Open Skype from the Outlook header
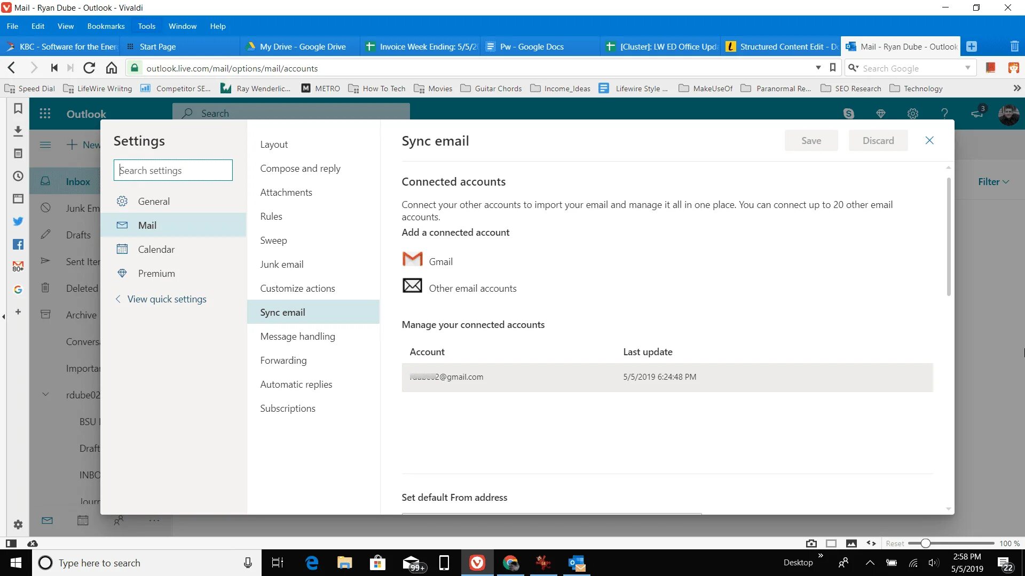Screen dimensions: 1025x576 click(x=848, y=114)
